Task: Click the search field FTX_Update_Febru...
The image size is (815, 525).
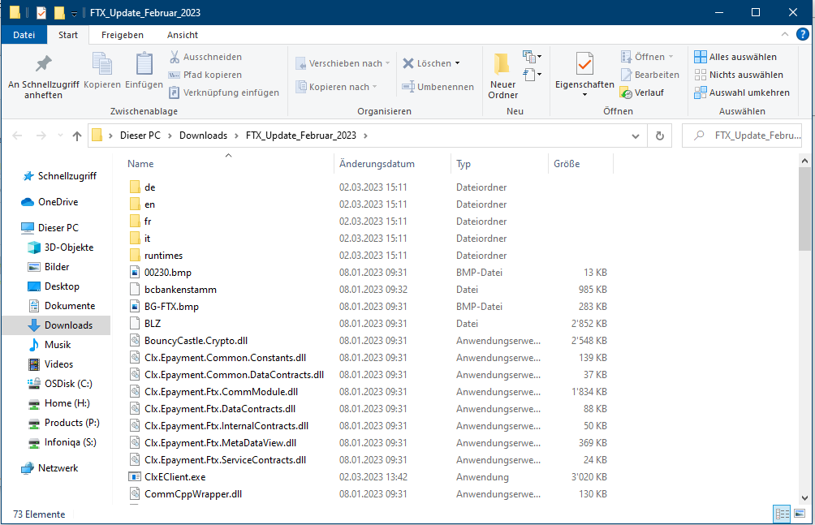Action: [742, 136]
